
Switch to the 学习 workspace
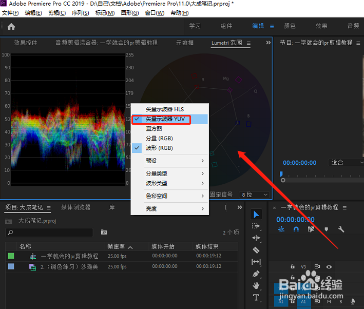coord(195,26)
